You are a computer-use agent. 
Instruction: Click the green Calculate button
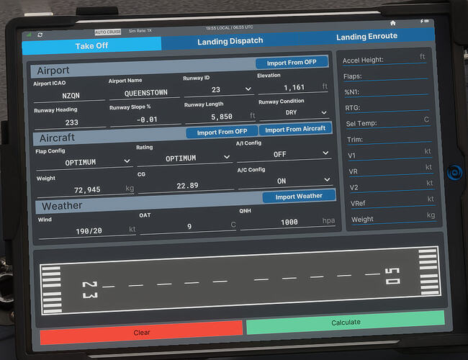click(x=346, y=323)
